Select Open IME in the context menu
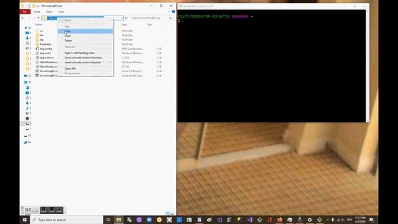The image size is (398, 224). point(85,68)
